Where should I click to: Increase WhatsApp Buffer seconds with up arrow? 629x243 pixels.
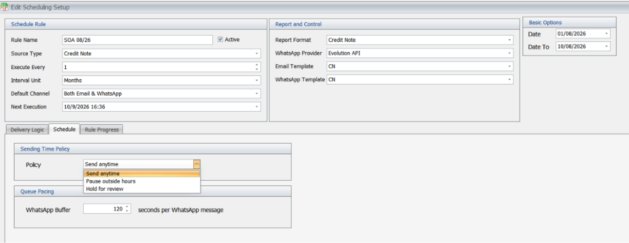tap(128, 208)
